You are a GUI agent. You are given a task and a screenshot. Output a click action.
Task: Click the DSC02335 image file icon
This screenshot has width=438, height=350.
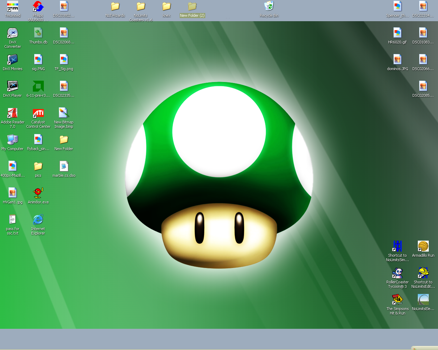tap(64, 86)
